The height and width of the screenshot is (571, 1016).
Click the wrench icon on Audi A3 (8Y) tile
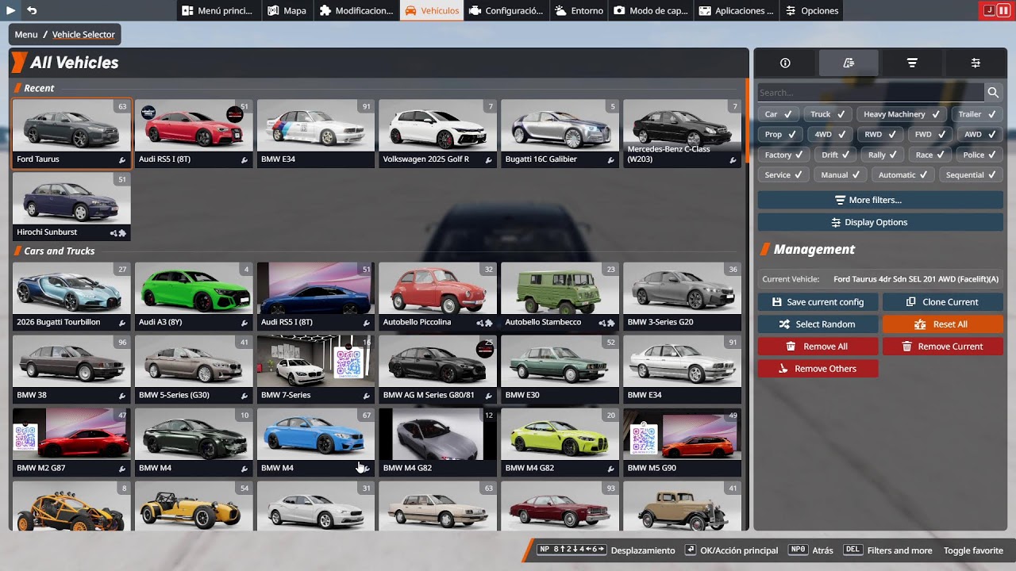pos(244,323)
